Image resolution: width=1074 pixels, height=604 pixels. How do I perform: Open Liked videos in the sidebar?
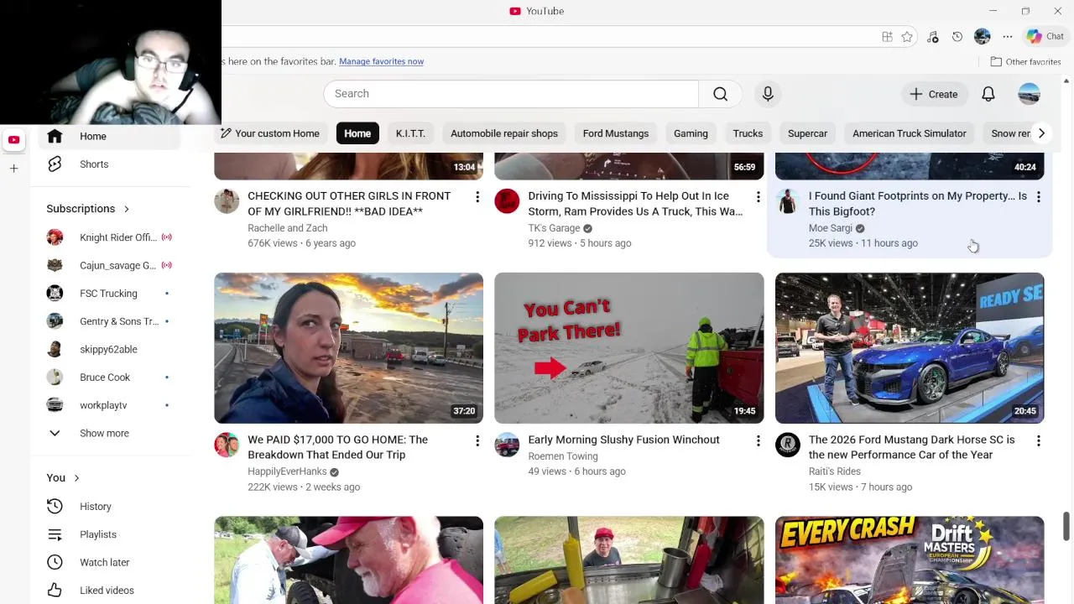(x=109, y=591)
